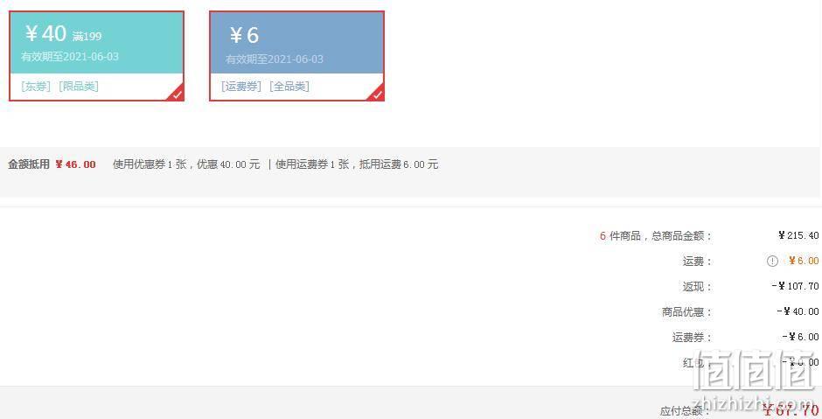Click the 商品优惠 amount -¥40.00
Viewport: 822px width, 419px height.
798,311
